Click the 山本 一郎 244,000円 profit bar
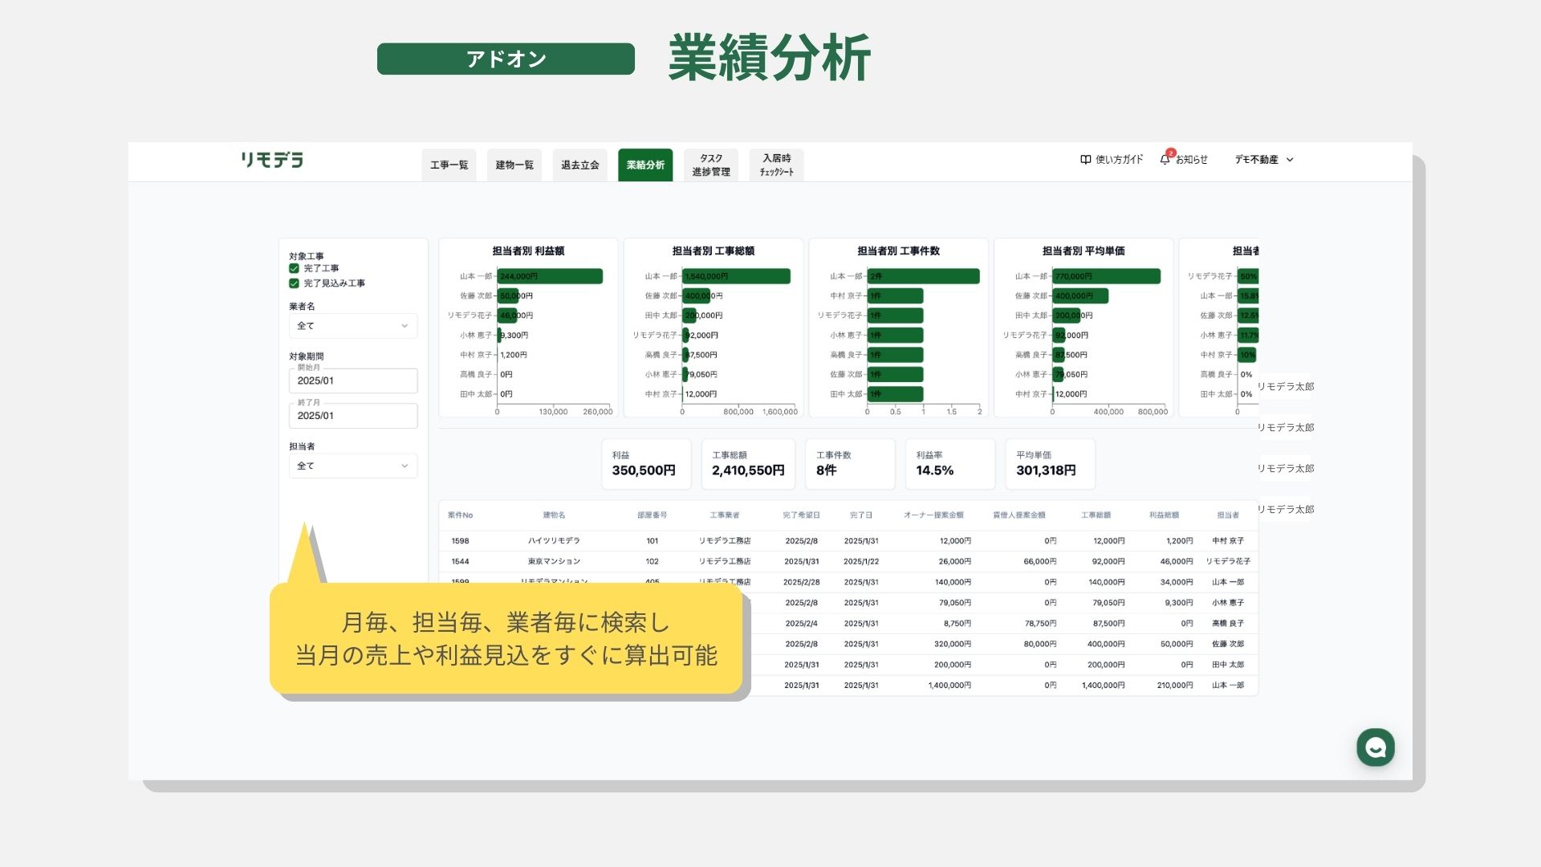Viewport: 1541px width, 867px height. pyautogui.click(x=550, y=276)
